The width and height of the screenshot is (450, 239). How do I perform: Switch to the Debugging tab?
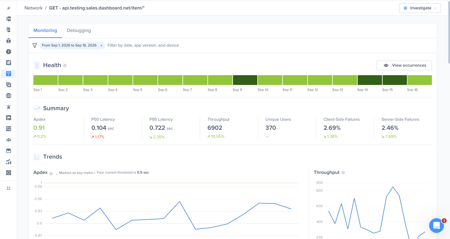(79, 30)
